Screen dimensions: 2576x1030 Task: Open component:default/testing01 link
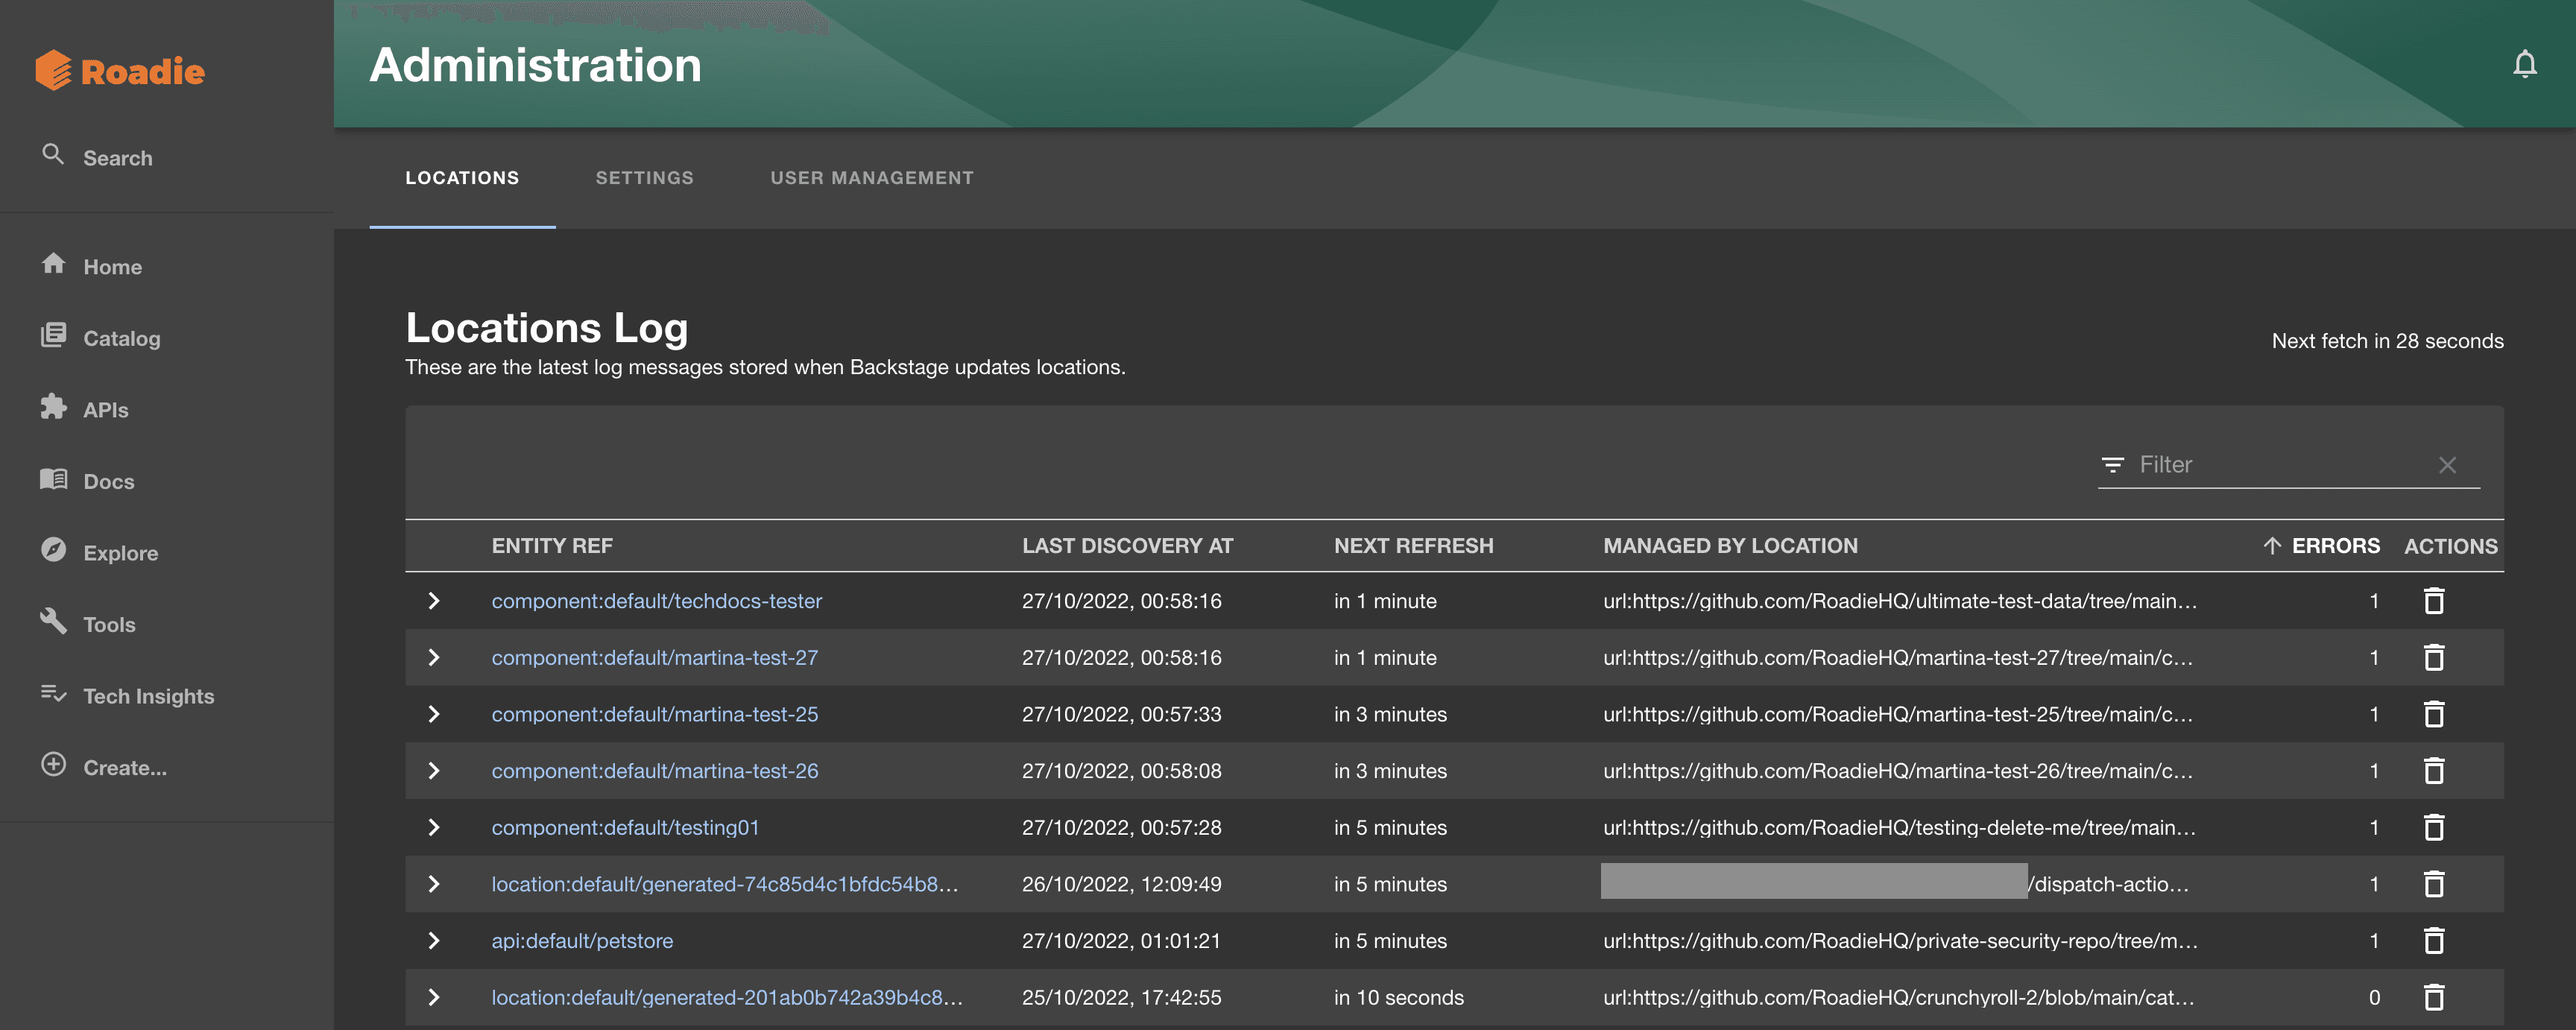click(625, 828)
